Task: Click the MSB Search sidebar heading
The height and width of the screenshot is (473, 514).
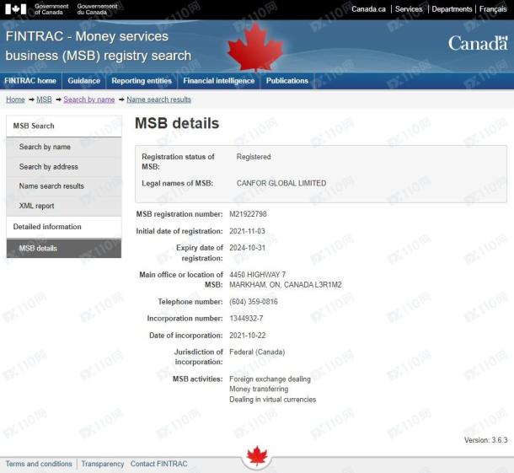Action: pos(64,126)
